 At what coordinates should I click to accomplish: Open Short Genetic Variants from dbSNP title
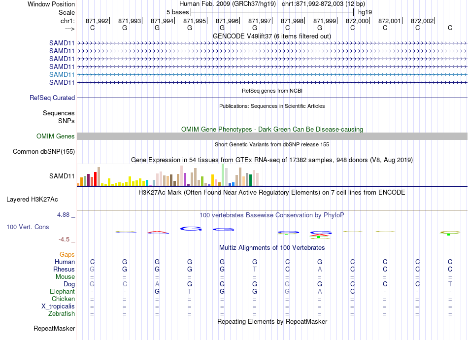(272, 144)
